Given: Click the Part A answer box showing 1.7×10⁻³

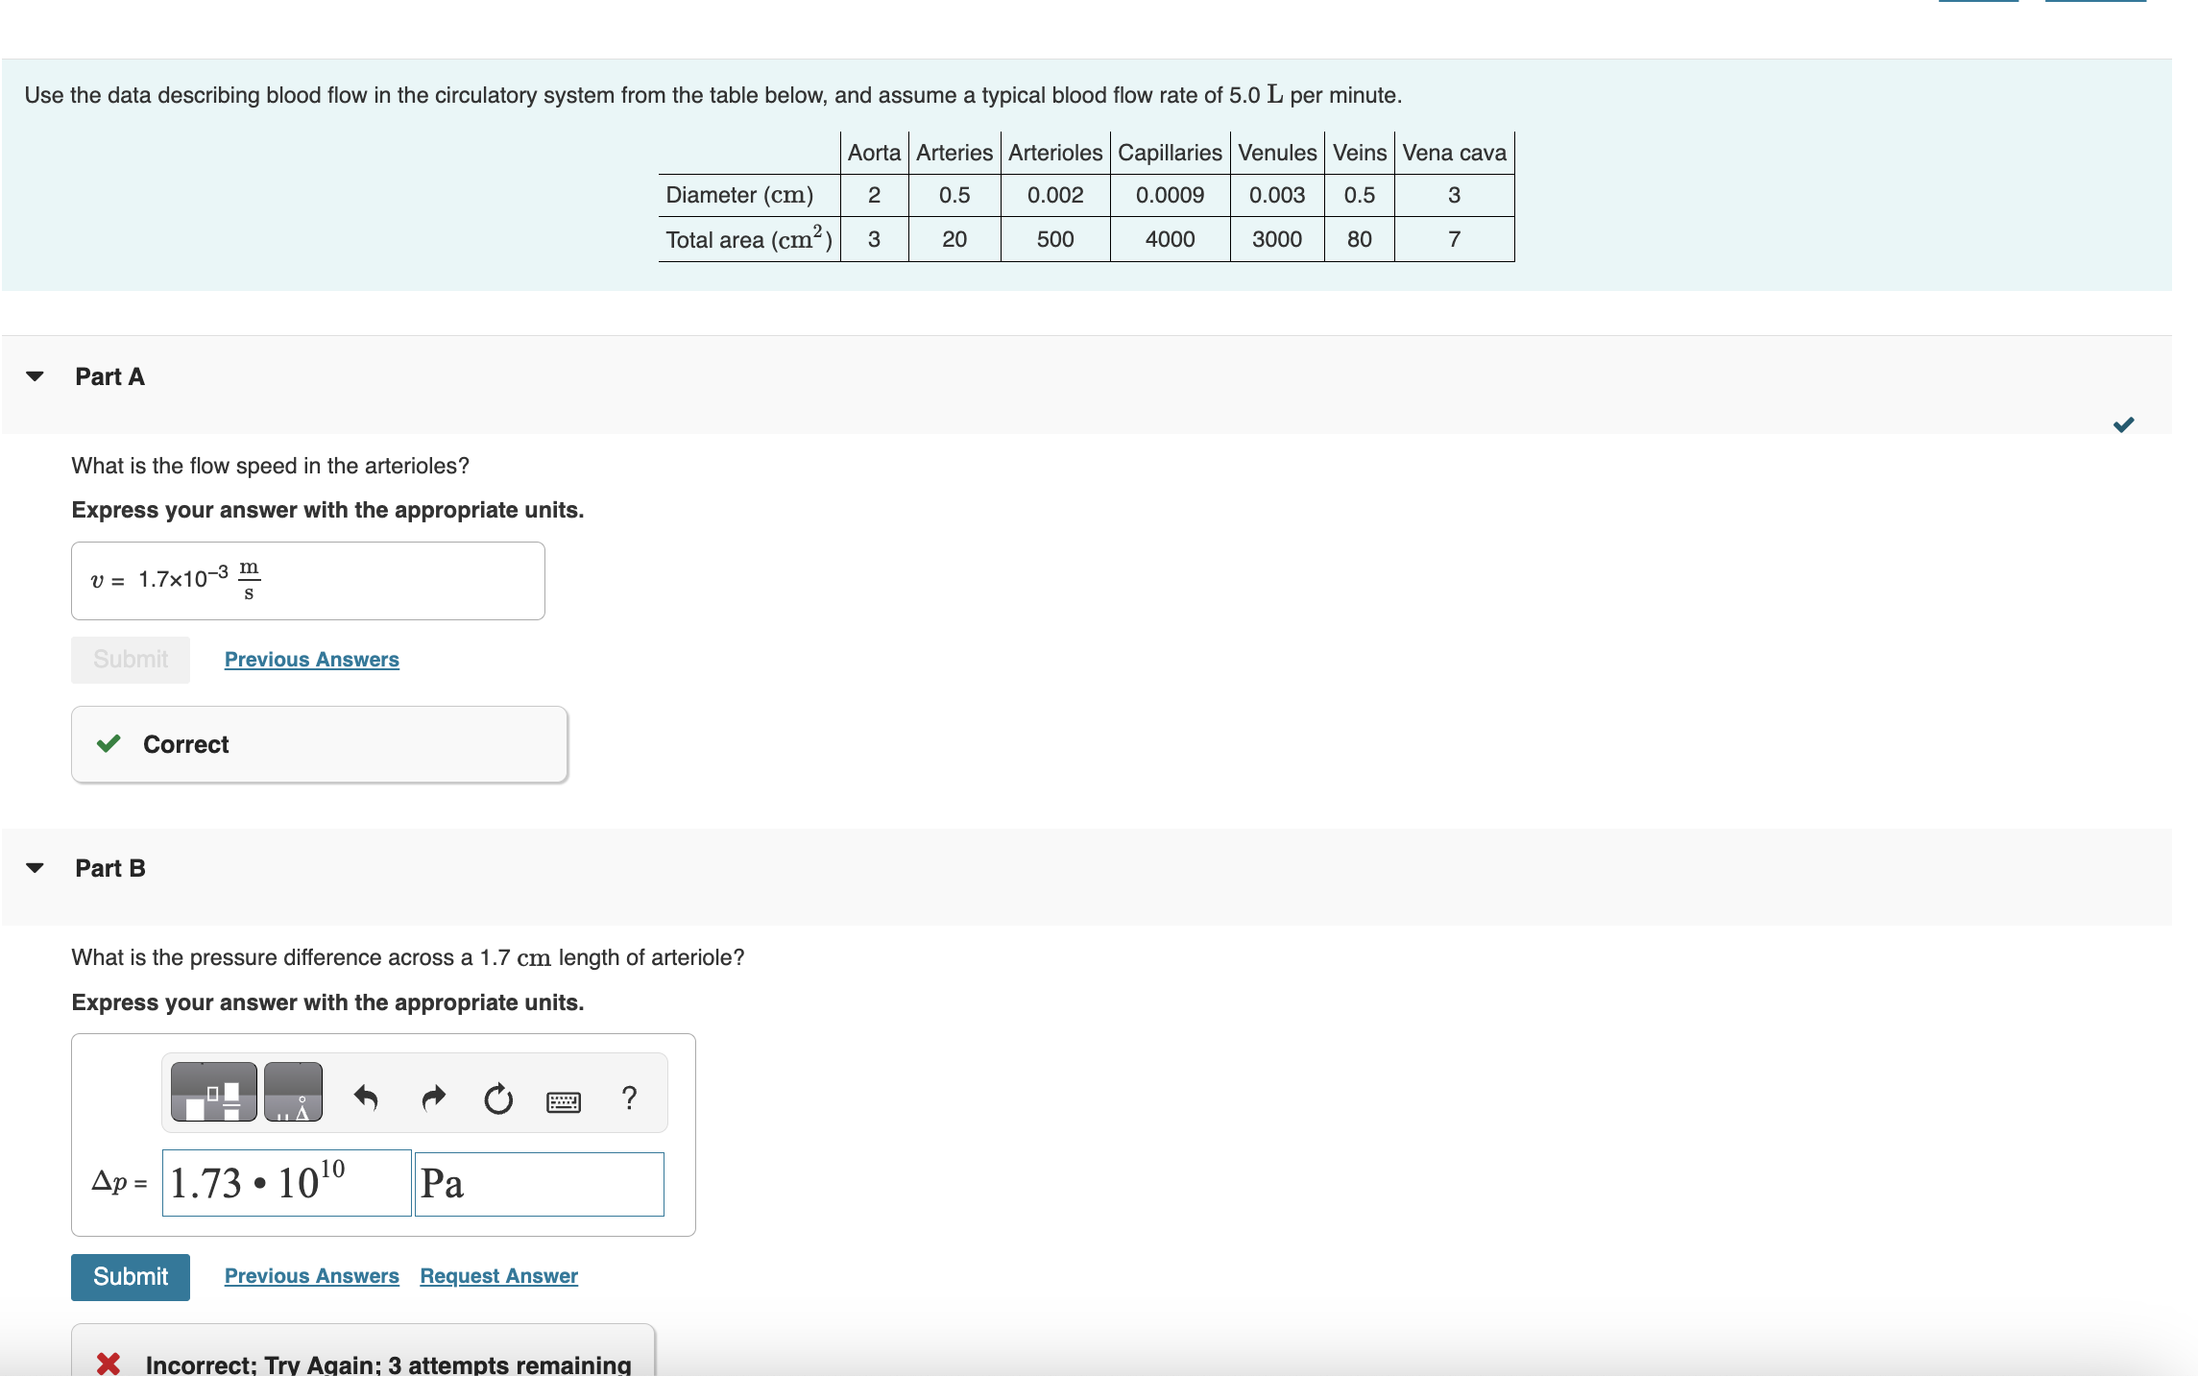Looking at the screenshot, I should 307,580.
